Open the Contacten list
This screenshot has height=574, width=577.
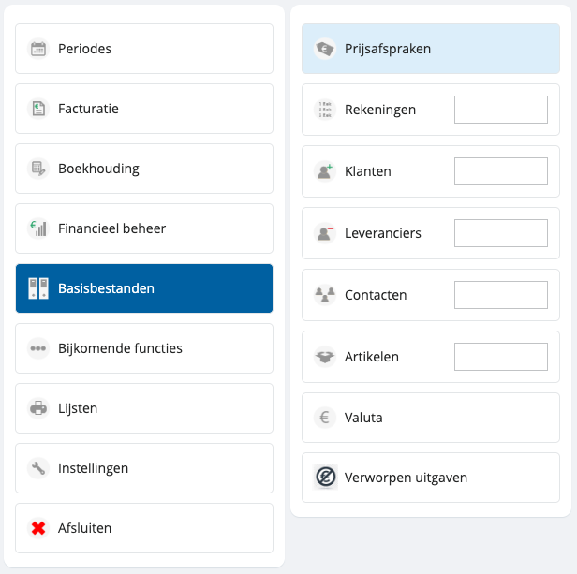(376, 295)
